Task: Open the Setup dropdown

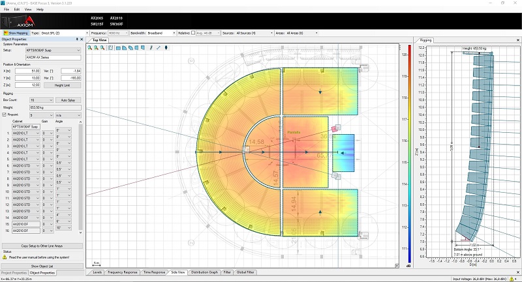Action: [x=54, y=50]
